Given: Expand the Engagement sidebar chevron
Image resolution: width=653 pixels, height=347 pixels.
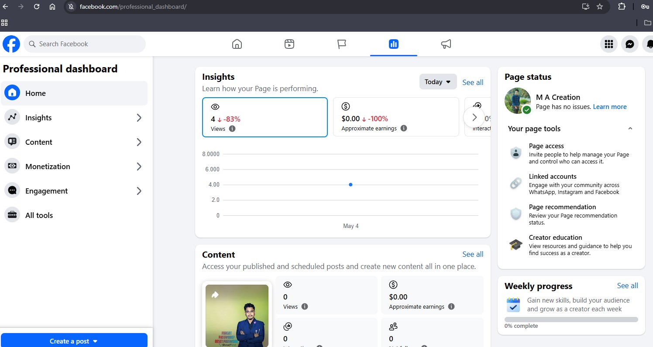Looking at the screenshot, I should pos(139,191).
